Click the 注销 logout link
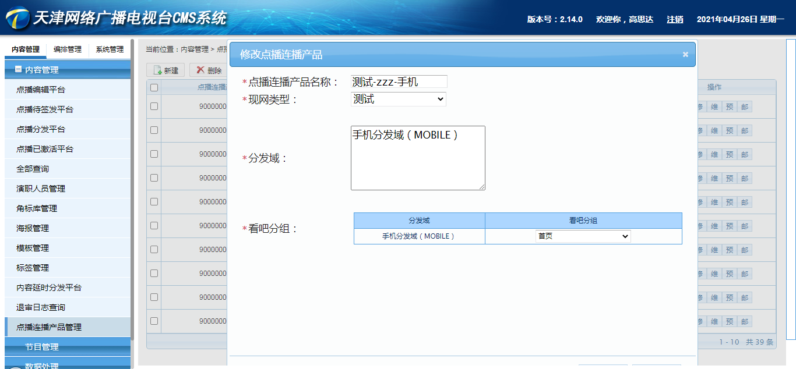 coord(675,19)
